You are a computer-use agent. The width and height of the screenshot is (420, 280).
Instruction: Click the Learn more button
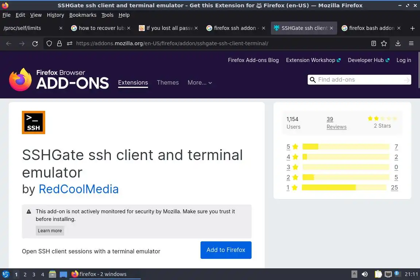[50, 231]
